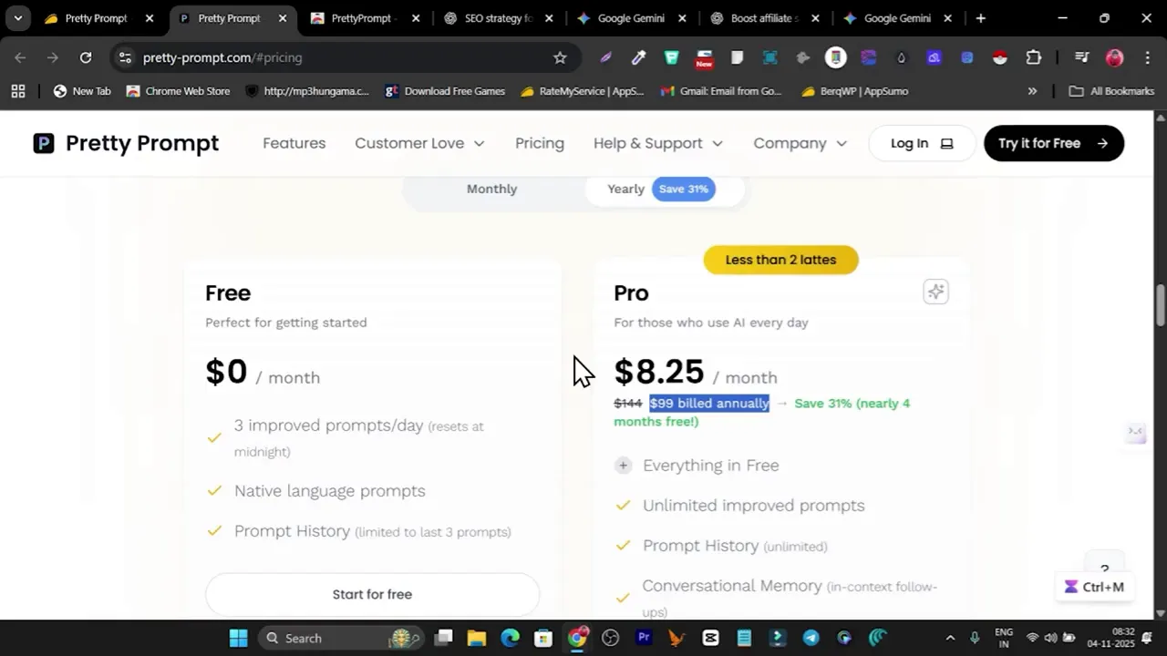Open Telegram from the taskbar
Viewport: 1167px width, 656px height.
point(811,638)
